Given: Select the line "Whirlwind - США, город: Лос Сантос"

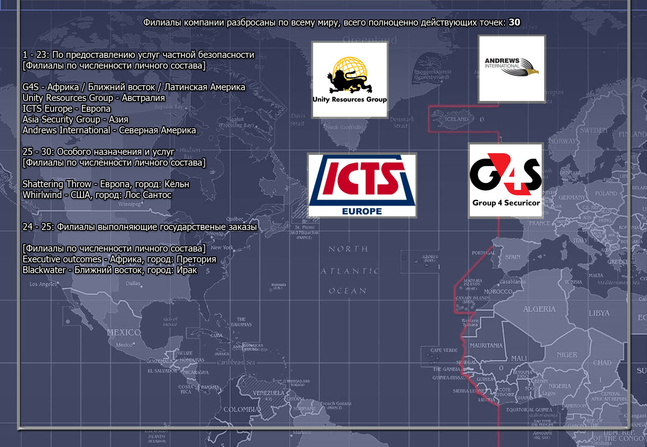Looking at the screenshot, I should (97, 195).
